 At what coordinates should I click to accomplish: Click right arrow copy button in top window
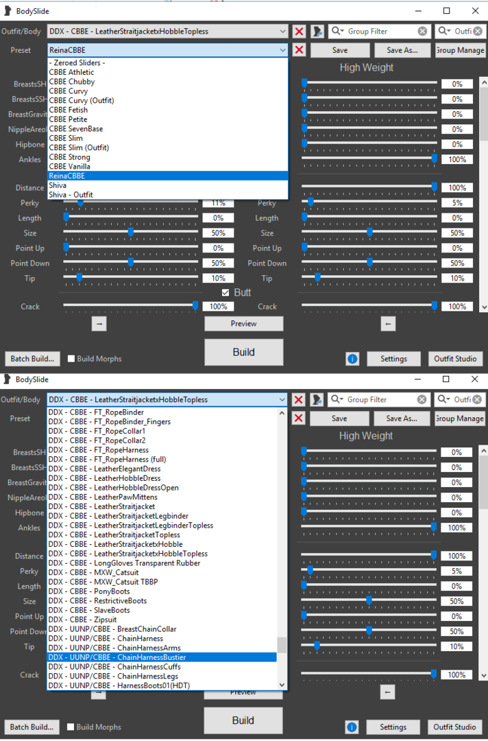pyautogui.click(x=99, y=324)
